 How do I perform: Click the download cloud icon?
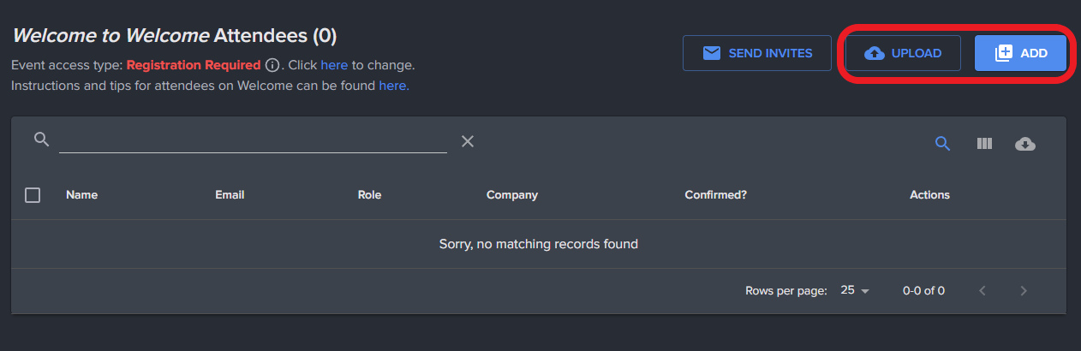pyautogui.click(x=1024, y=144)
